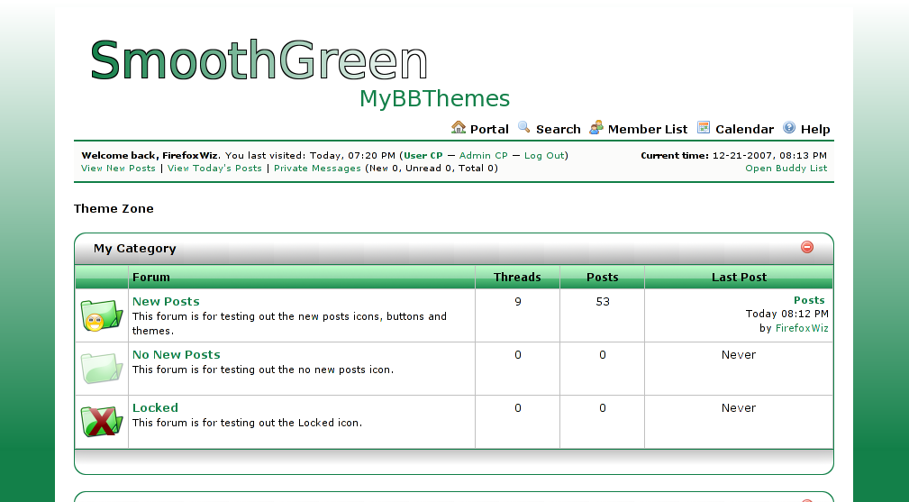Go to User CP
The image size is (909, 502).
pyautogui.click(x=423, y=155)
